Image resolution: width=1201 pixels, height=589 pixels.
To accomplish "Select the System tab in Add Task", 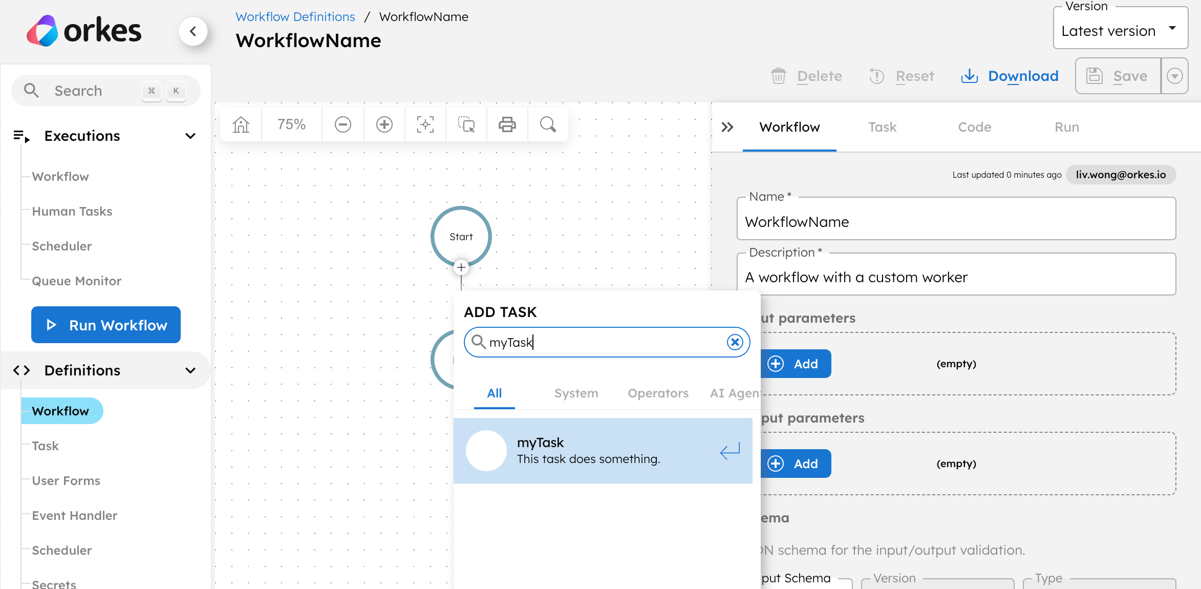I will (x=576, y=393).
